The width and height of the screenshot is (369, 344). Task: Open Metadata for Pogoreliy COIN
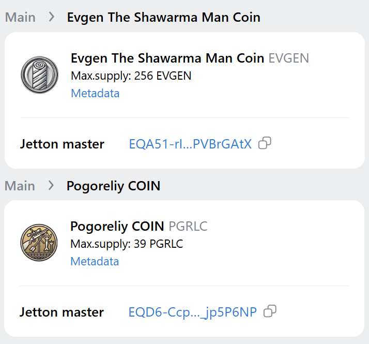coord(95,262)
